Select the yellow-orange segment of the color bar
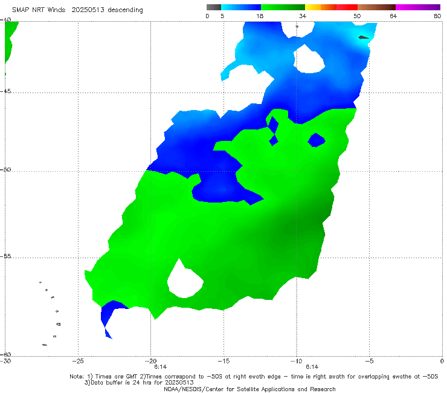Viewport: 447px width, 393px height. click(320, 7)
